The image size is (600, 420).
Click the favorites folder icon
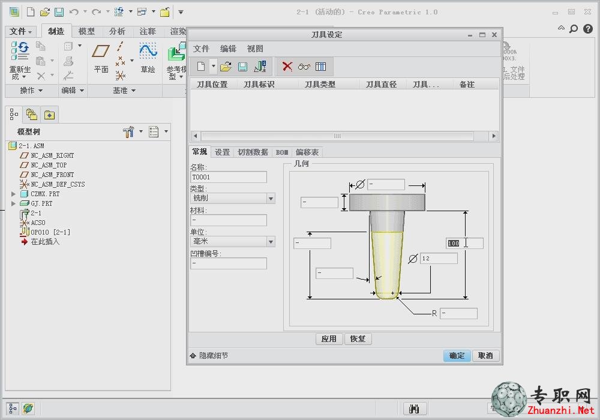(x=49, y=115)
